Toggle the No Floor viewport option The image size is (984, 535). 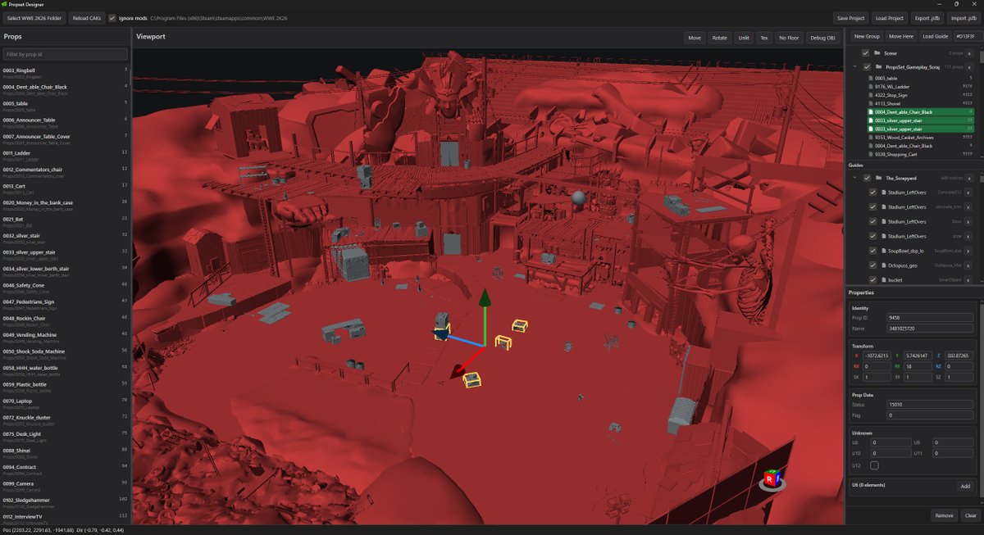(x=789, y=38)
